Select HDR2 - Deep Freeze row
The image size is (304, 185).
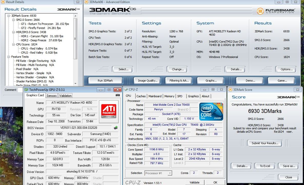coord(41,40)
